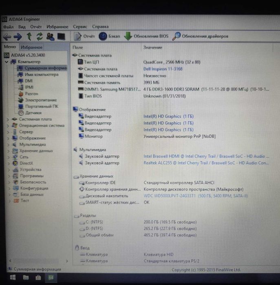Open the Избранное menu in menu bar
The width and height of the screenshot is (280, 285).
[57, 27]
